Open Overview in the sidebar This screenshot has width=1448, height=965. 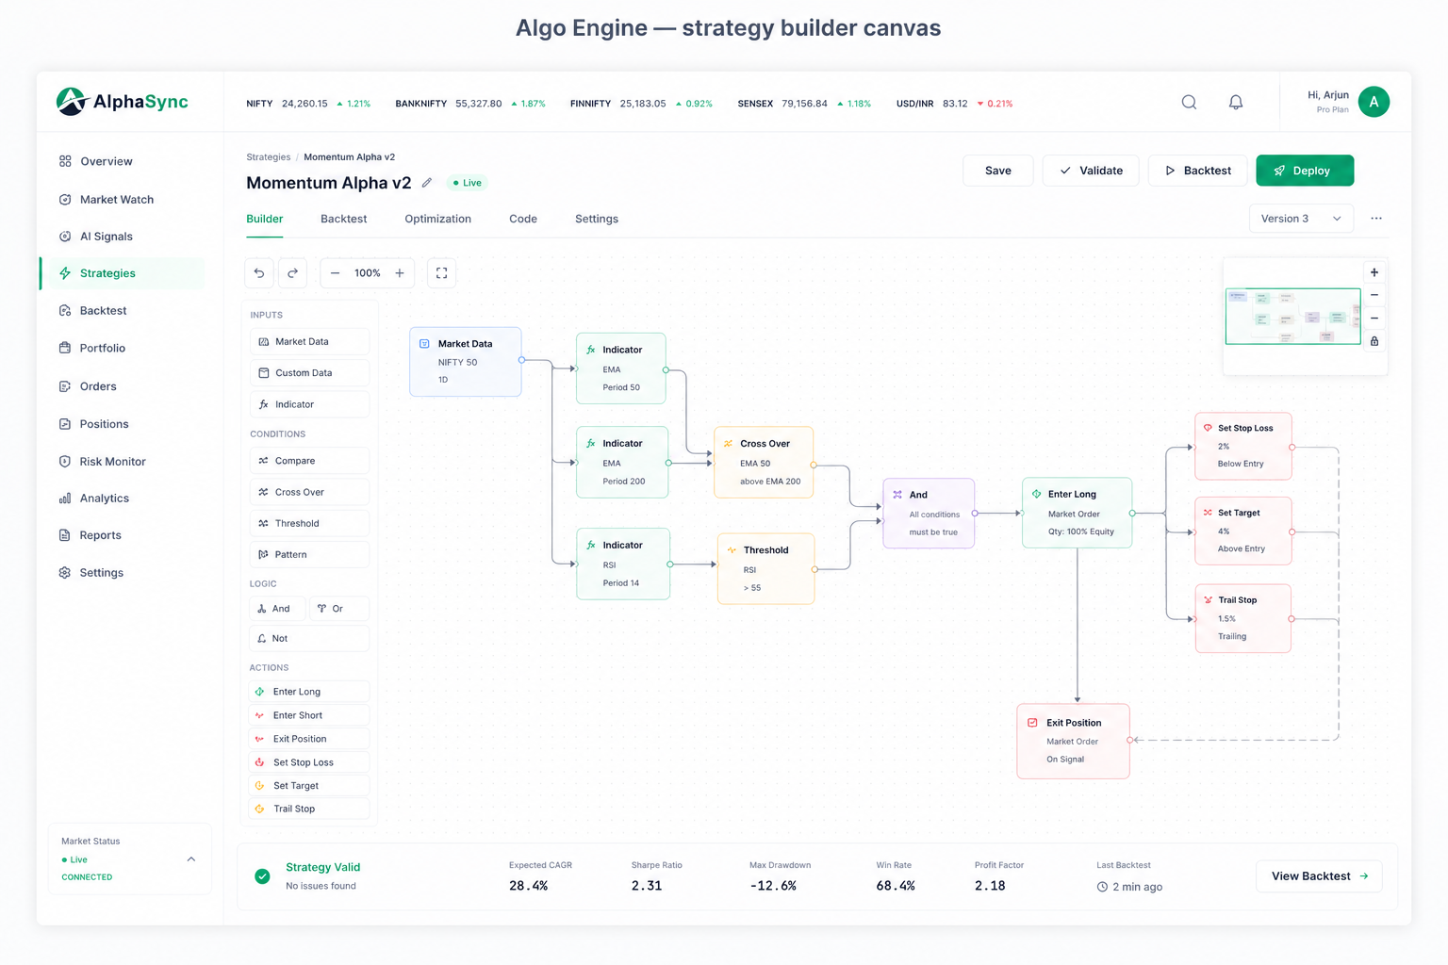coord(123,161)
